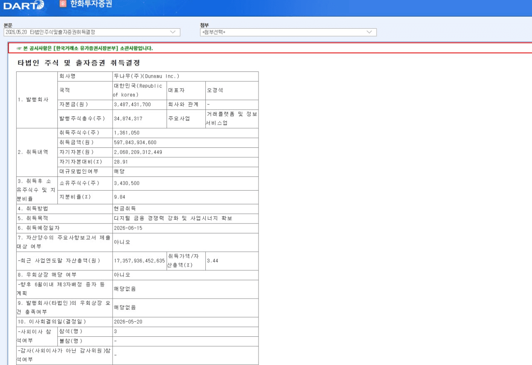Click the 소유주식수(주) label cell
Screen dimensions: 532x365
[85, 183]
